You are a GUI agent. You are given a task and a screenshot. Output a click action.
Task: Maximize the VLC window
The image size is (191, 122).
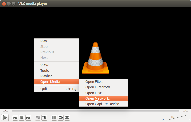13,4
